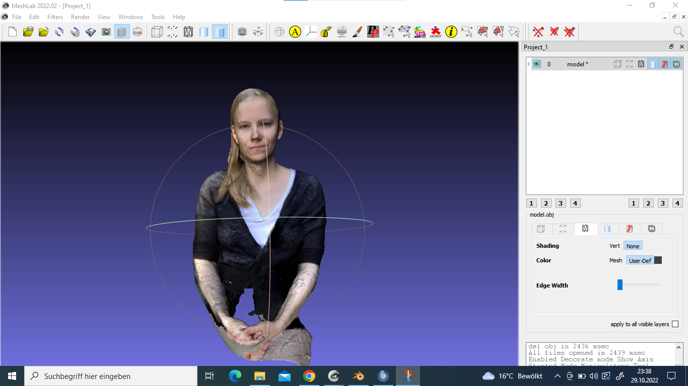Click the trackball globe icon
The height and width of the screenshot is (386, 688).
280,32
